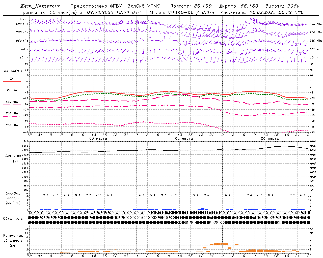Image resolution: width=323 pixels, height=258 pixels.
Task: Click the 'Давление' pressure panel label
Action: (13, 155)
